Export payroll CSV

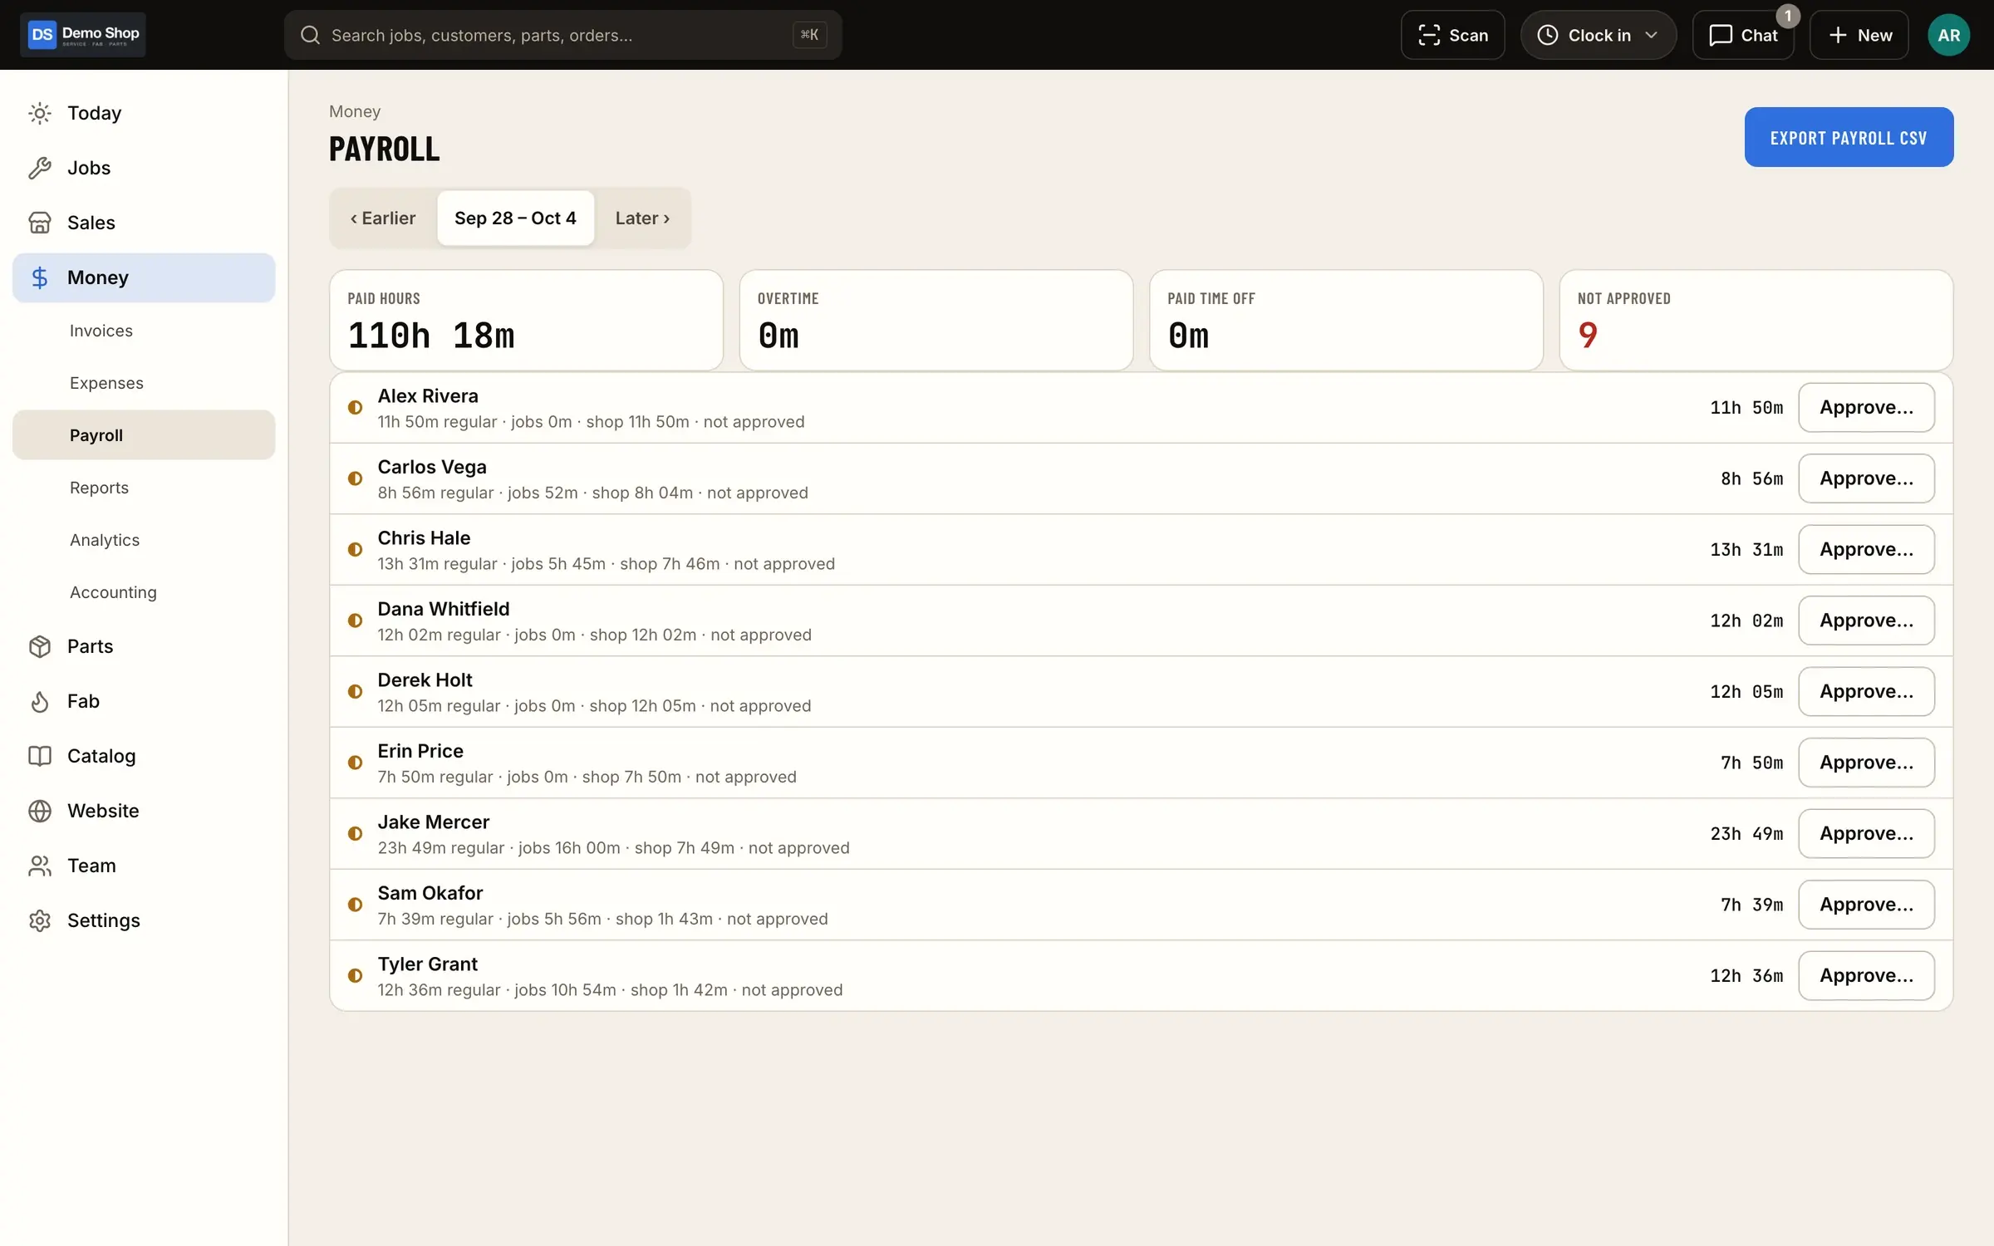pos(1849,137)
